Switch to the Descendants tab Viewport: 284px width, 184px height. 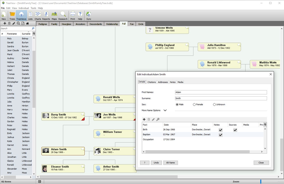pos(96,24)
